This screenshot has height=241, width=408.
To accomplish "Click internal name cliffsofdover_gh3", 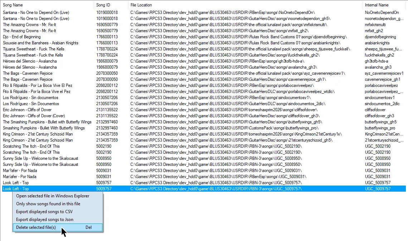I will 379,116.
